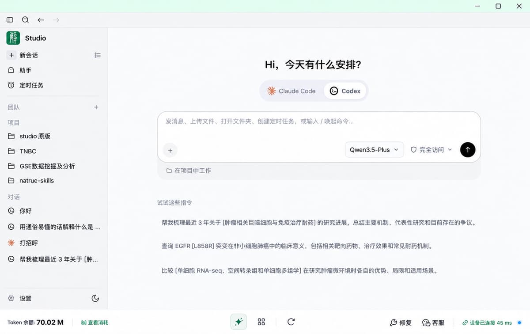Click the 设备已连接 45 ms status
This screenshot has width=530, height=334.
(x=487, y=323)
